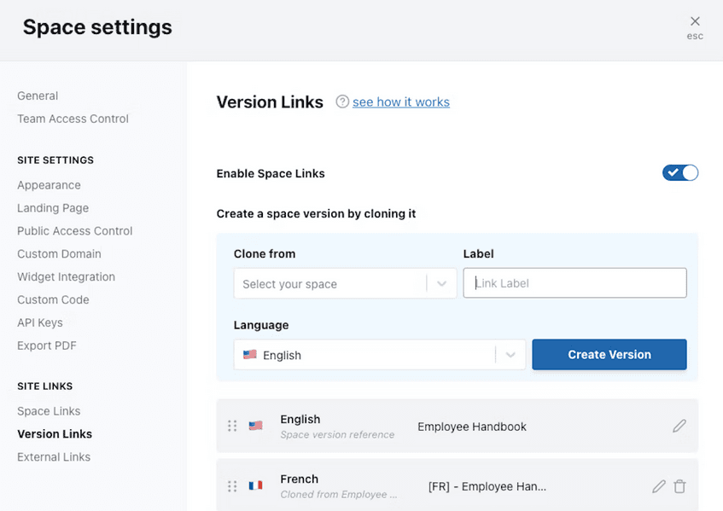Open the Space Links settings page

pos(49,411)
